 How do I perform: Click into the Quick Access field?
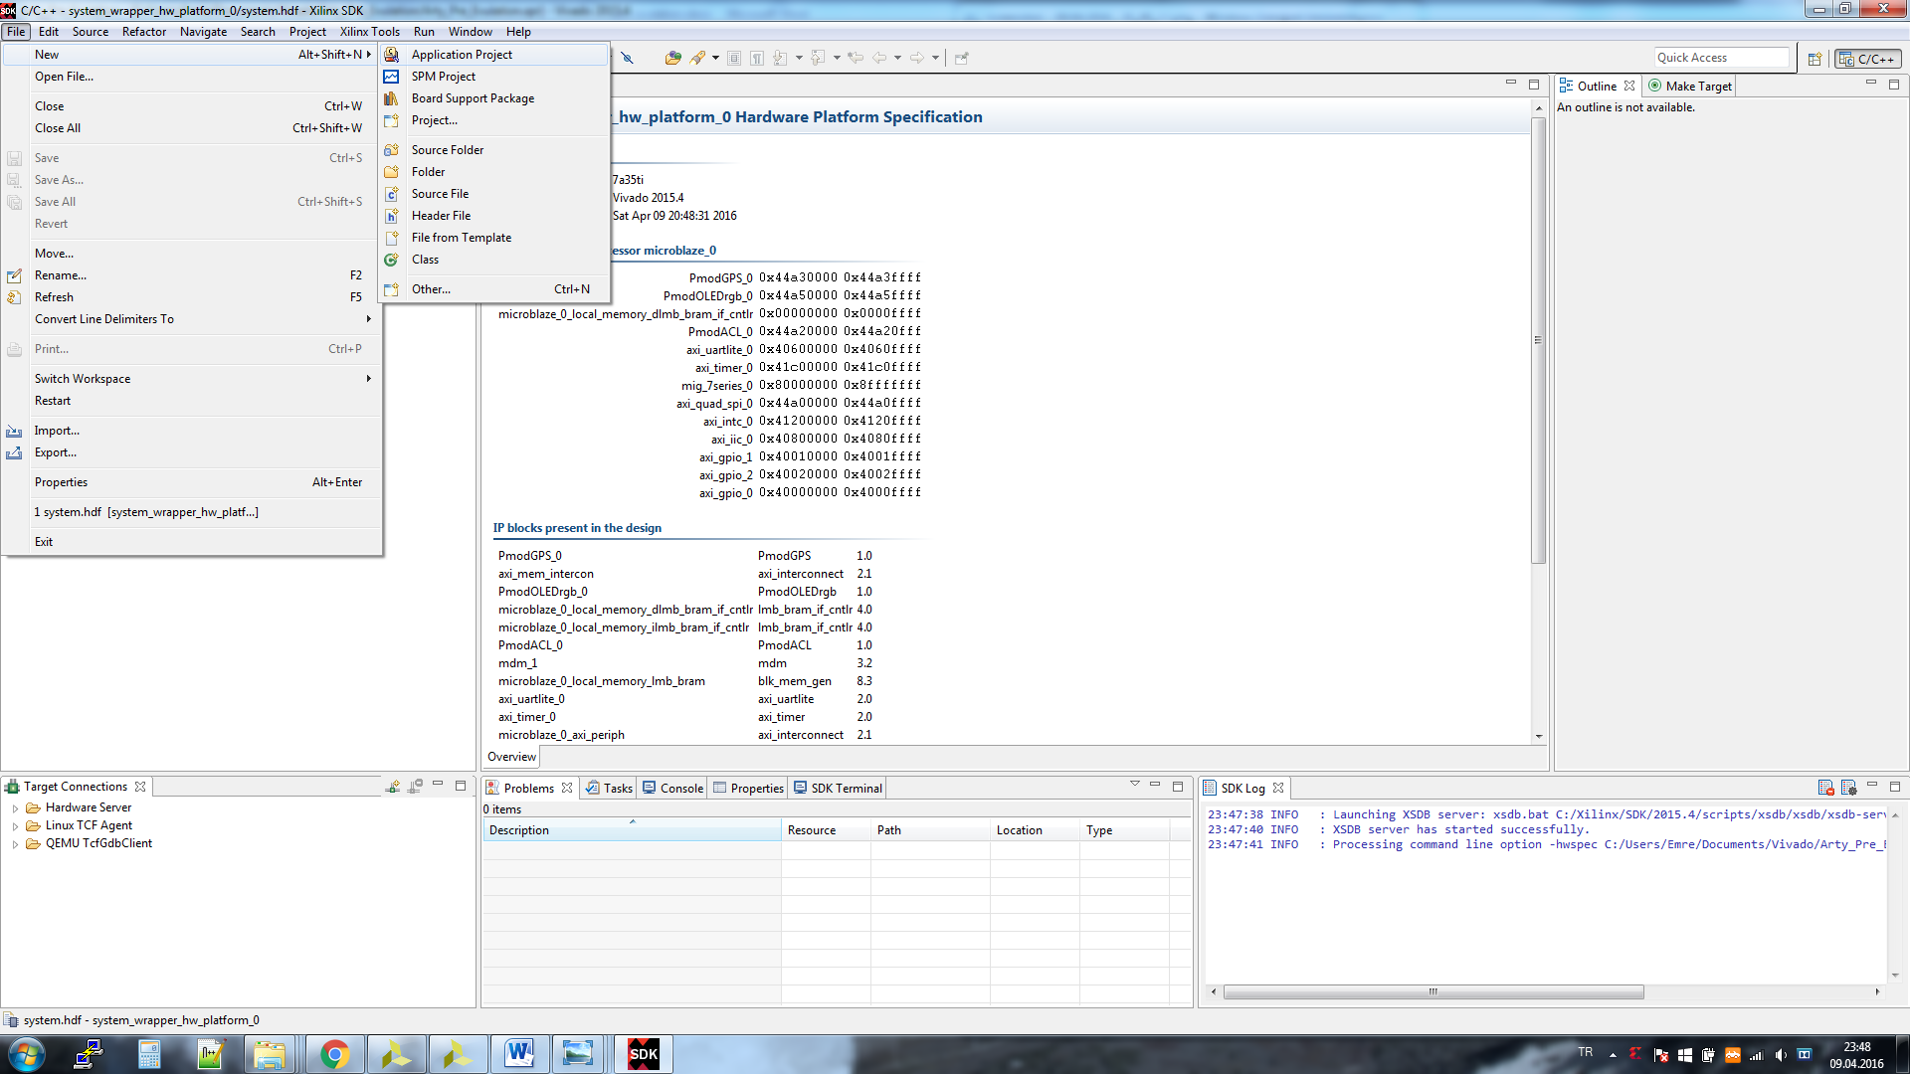[x=1720, y=58]
